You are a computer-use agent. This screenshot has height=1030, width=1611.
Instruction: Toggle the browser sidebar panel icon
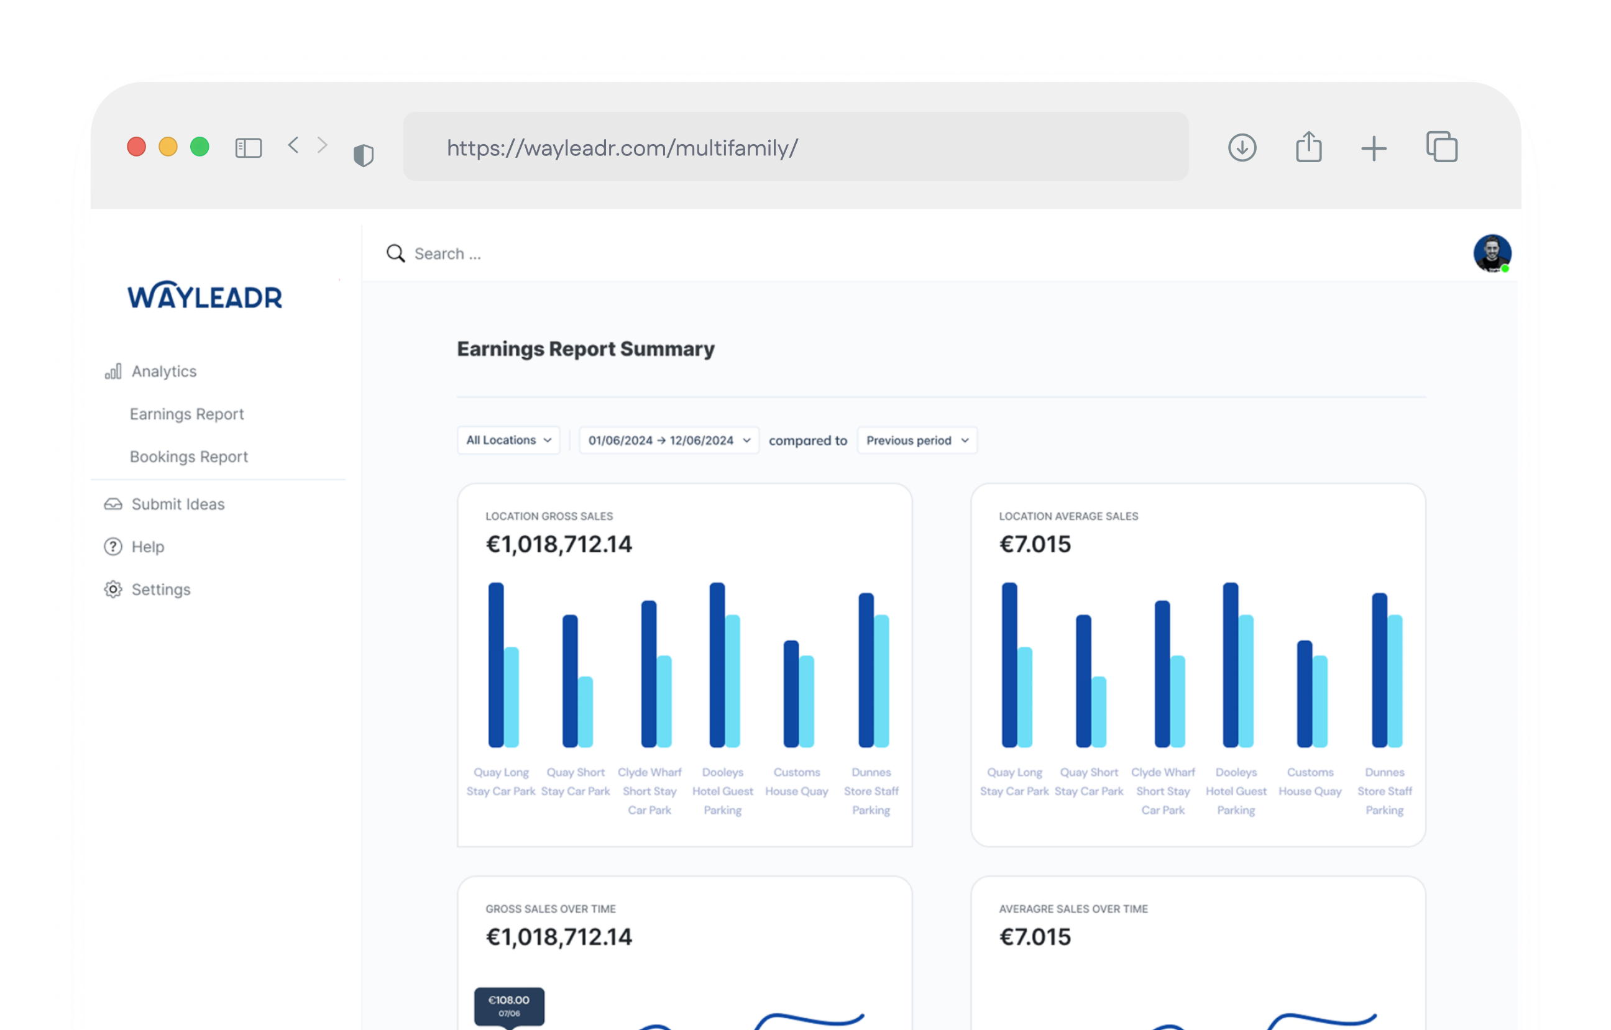pos(247,147)
